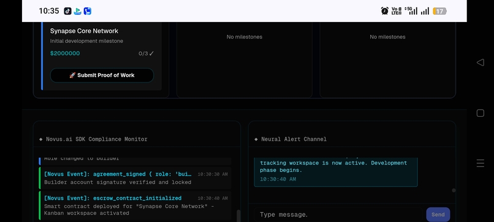
Task: Tap the VoLTE status indicator
Action: click(397, 11)
